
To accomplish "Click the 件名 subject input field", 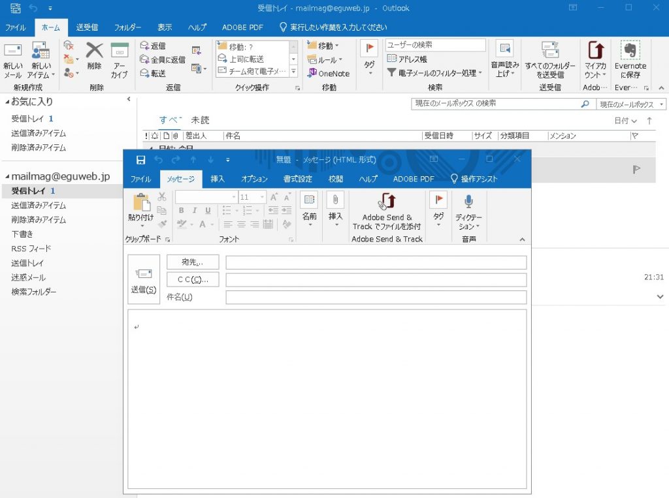I will click(x=376, y=298).
